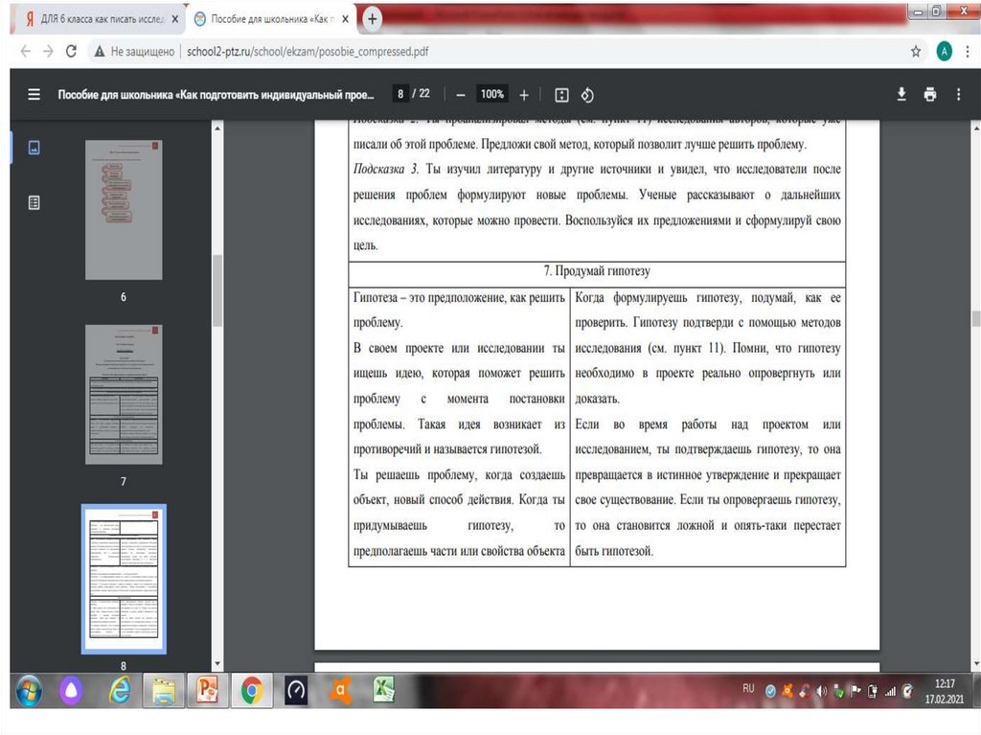Screen dimensions: 981x735
Task: Go back to previous page in browser
Action: (25, 52)
